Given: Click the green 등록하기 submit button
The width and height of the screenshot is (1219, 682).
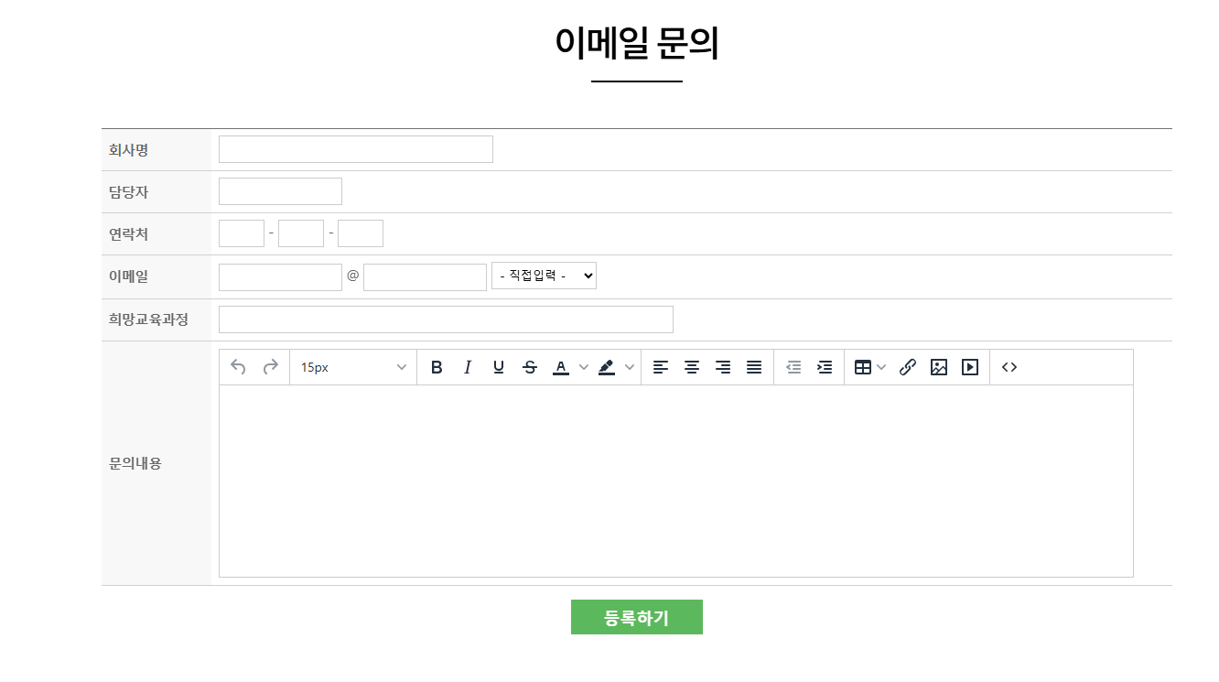Looking at the screenshot, I should point(636,617).
